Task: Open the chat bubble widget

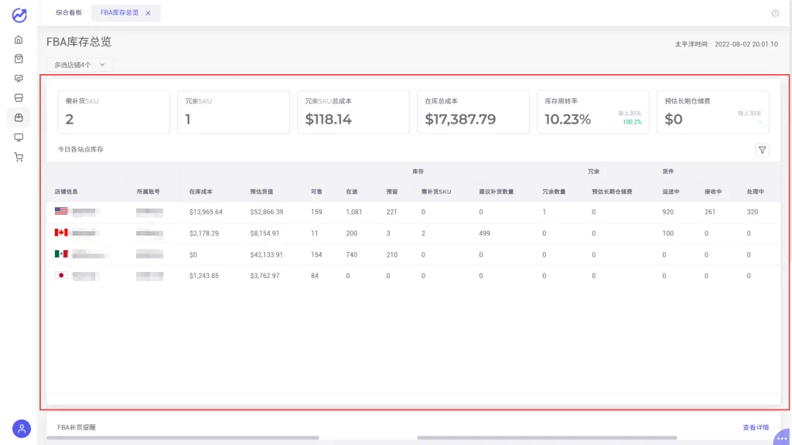Action: [782, 437]
